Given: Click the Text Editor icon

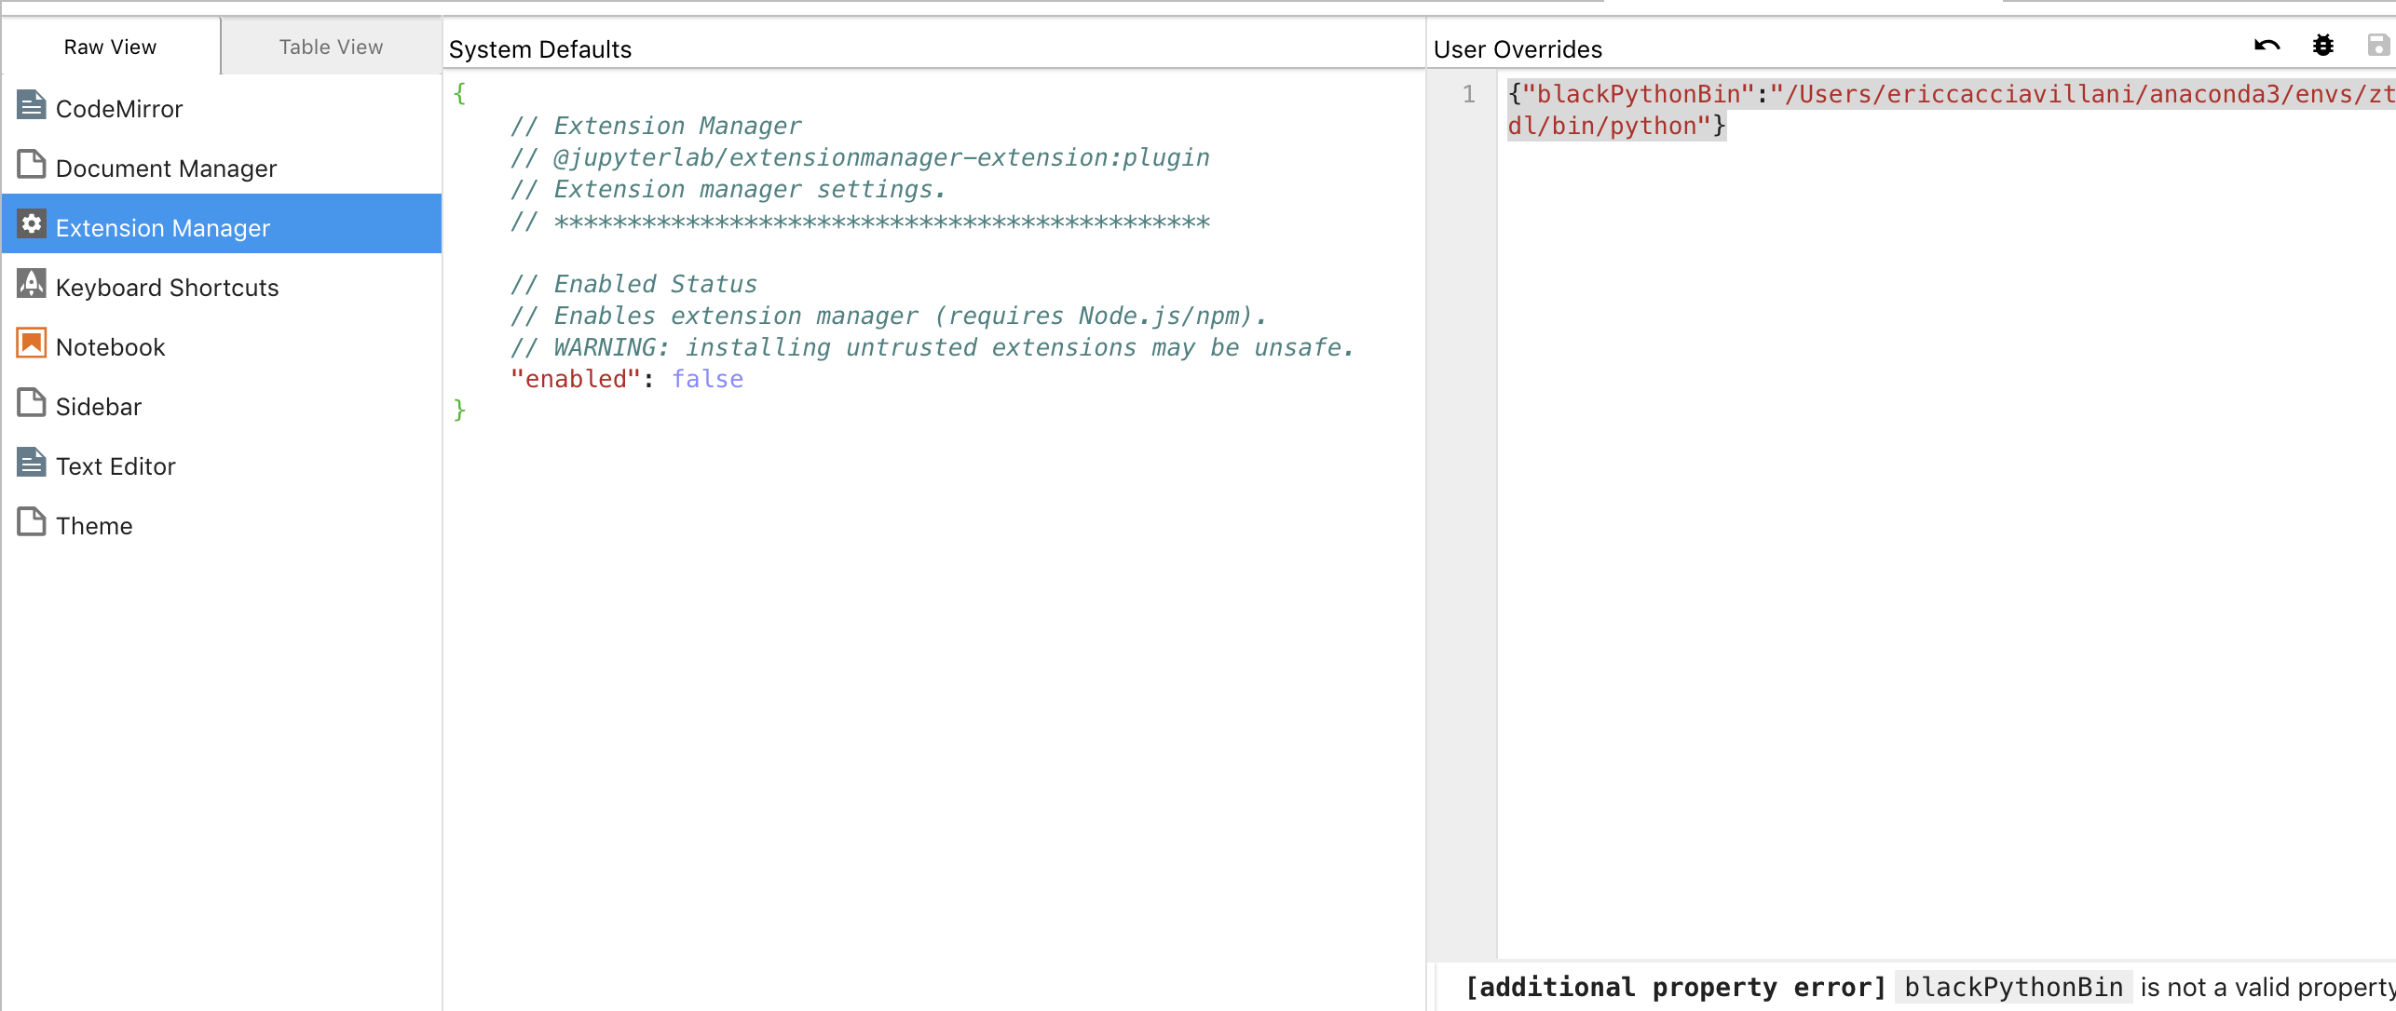Looking at the screenshot, I should point(32,463).
